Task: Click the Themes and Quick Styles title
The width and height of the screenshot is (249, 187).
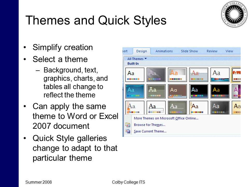Action: pos(96,20)
